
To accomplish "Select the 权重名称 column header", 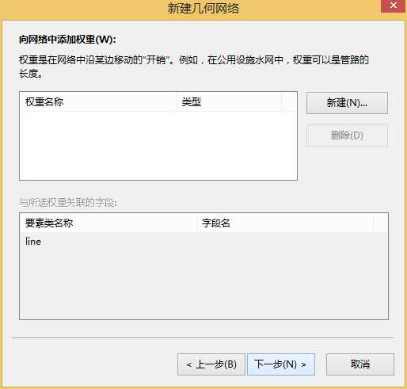I will coord(98,101).
